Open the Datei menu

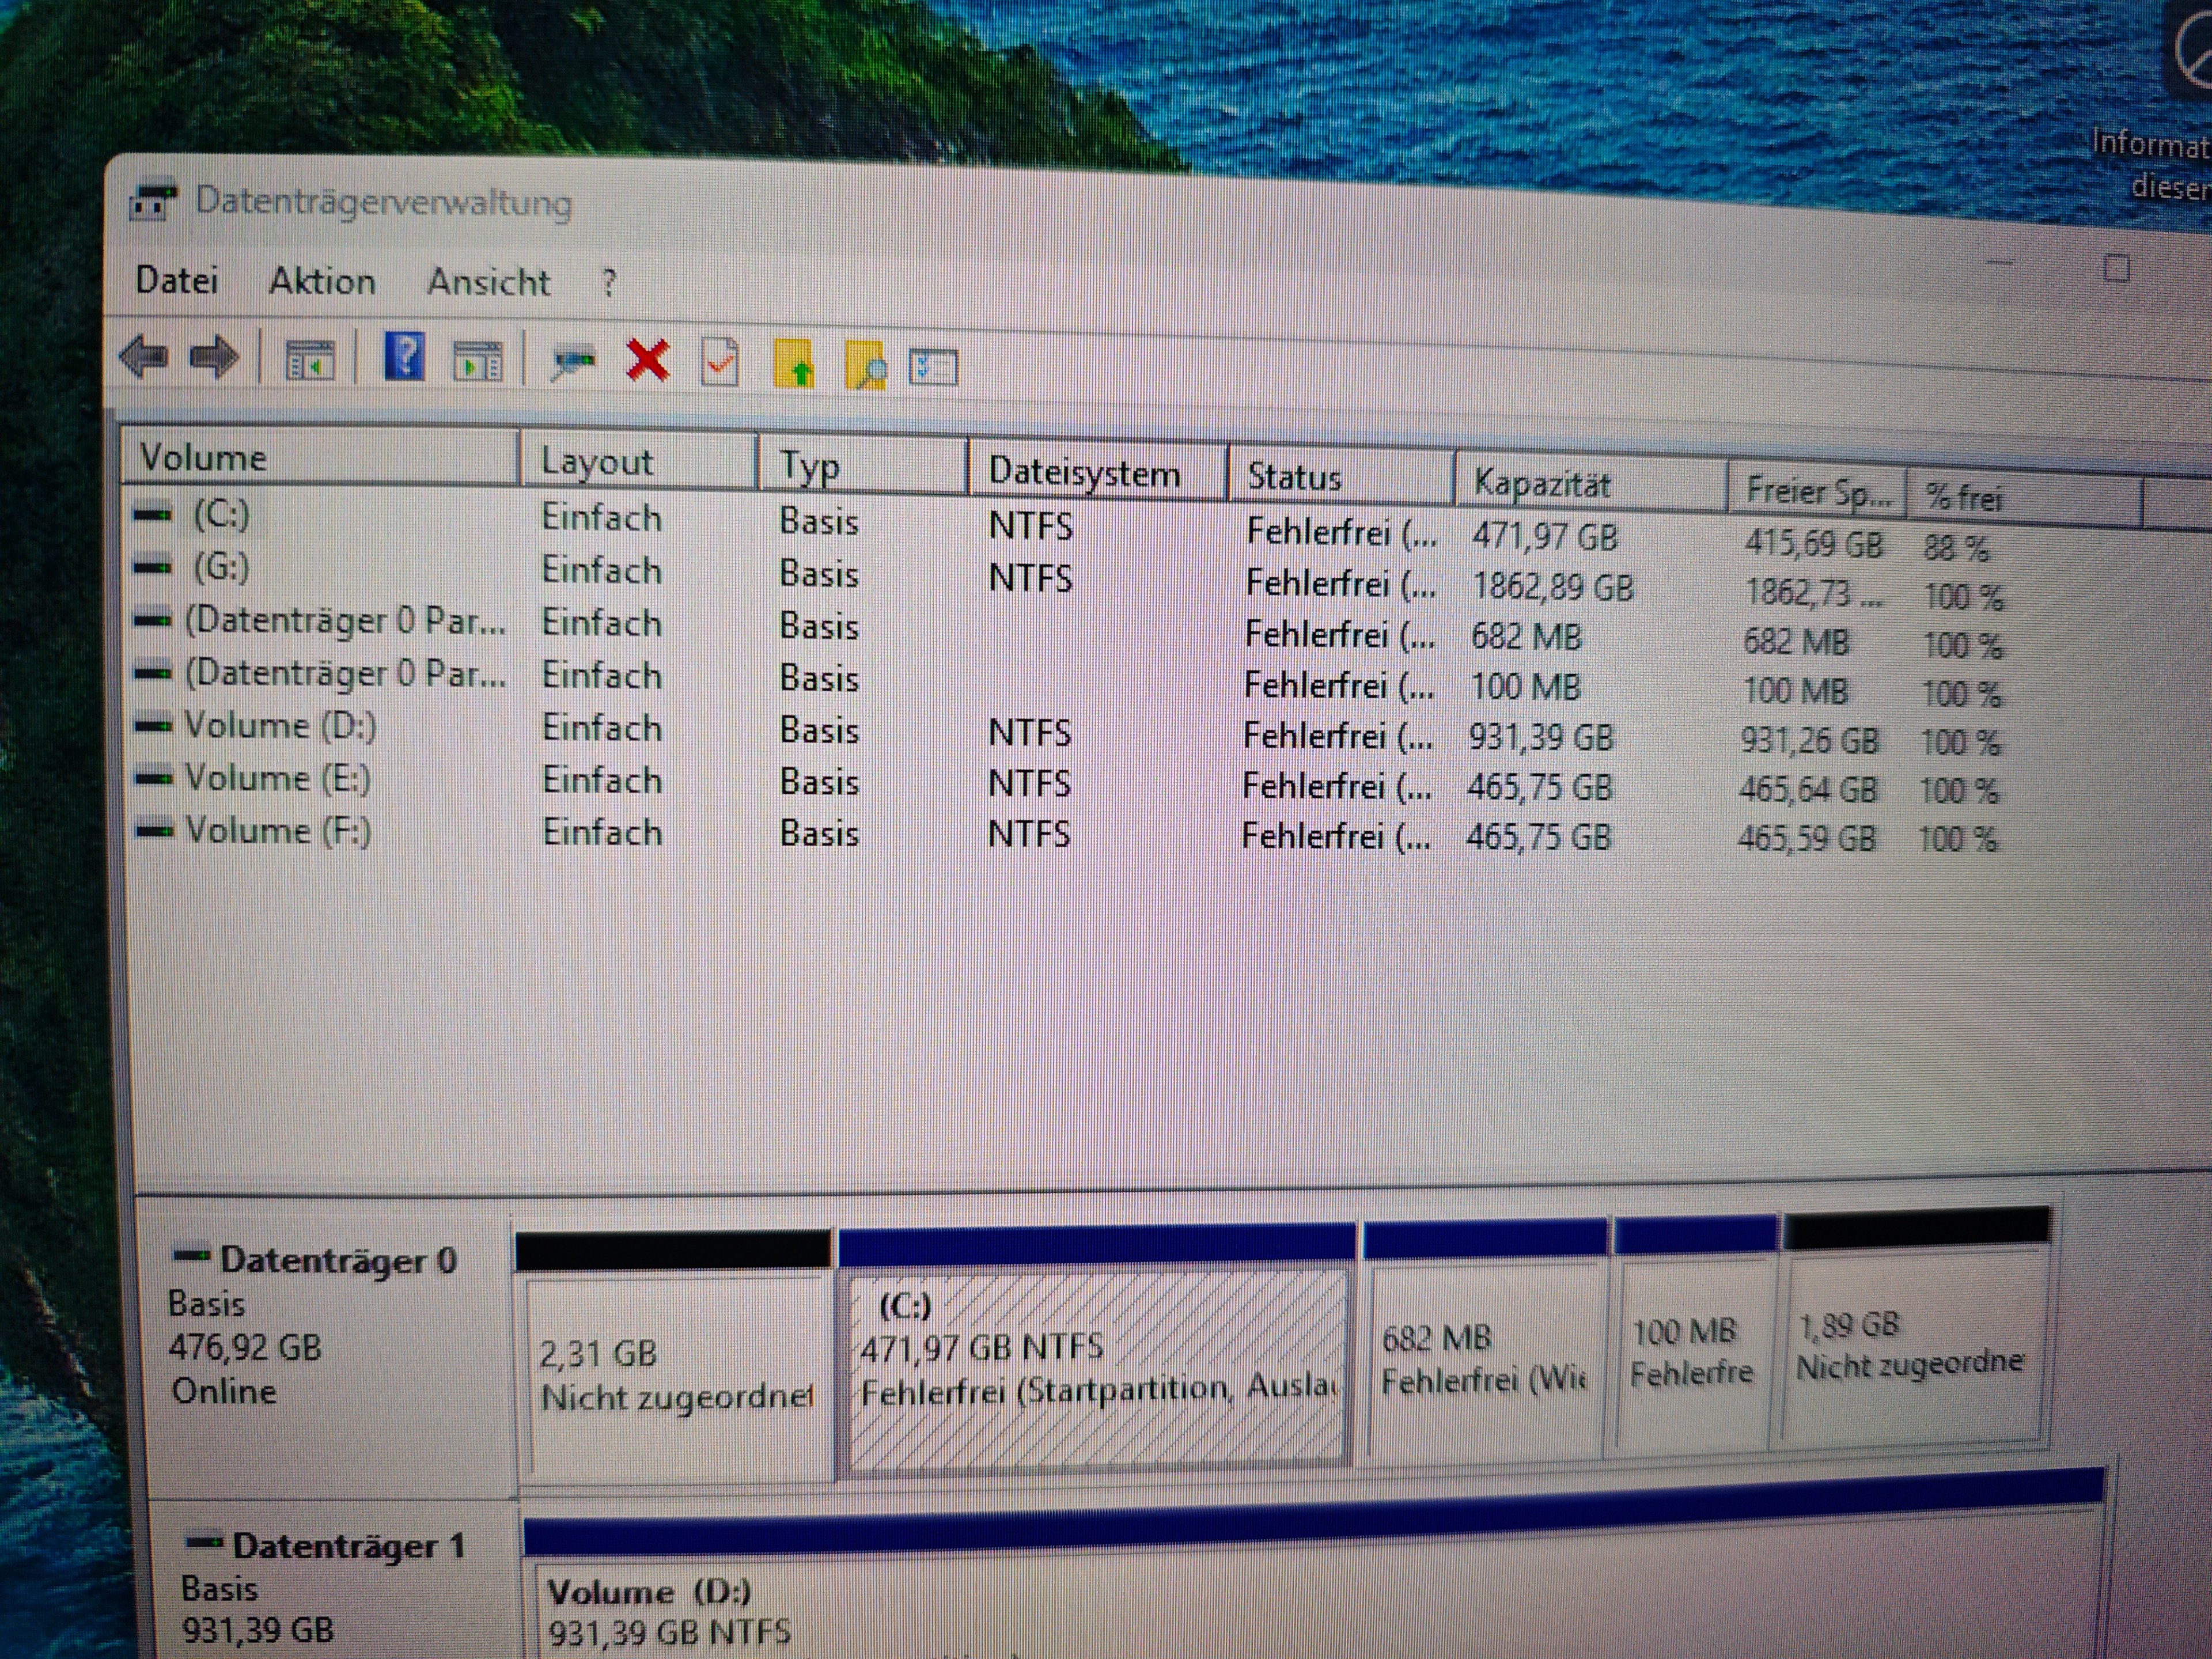point(176,280)
